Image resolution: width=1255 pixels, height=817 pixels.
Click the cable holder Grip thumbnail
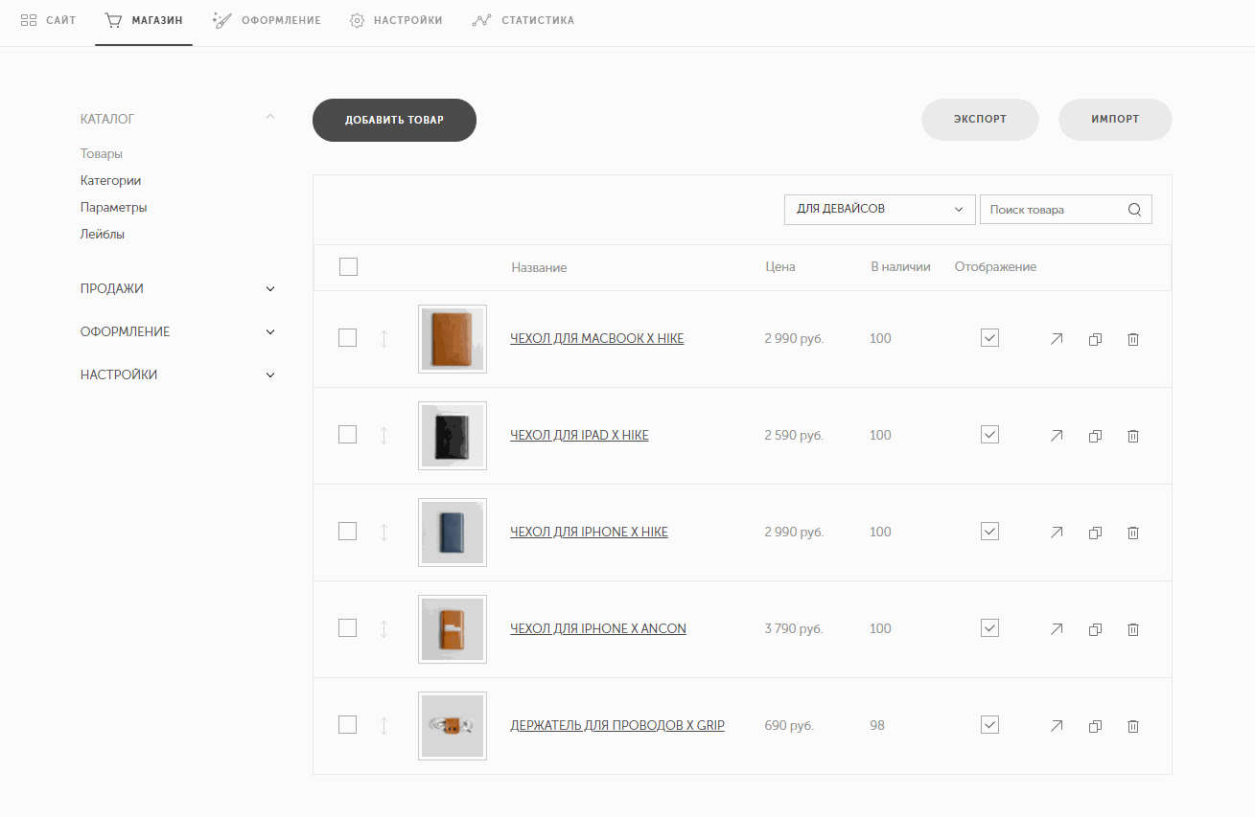(x=453, y=726)
